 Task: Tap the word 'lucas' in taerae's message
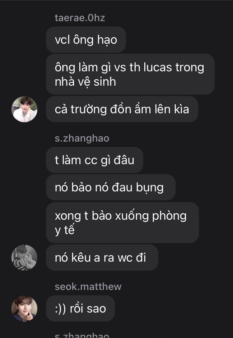(x=158, y=67)
